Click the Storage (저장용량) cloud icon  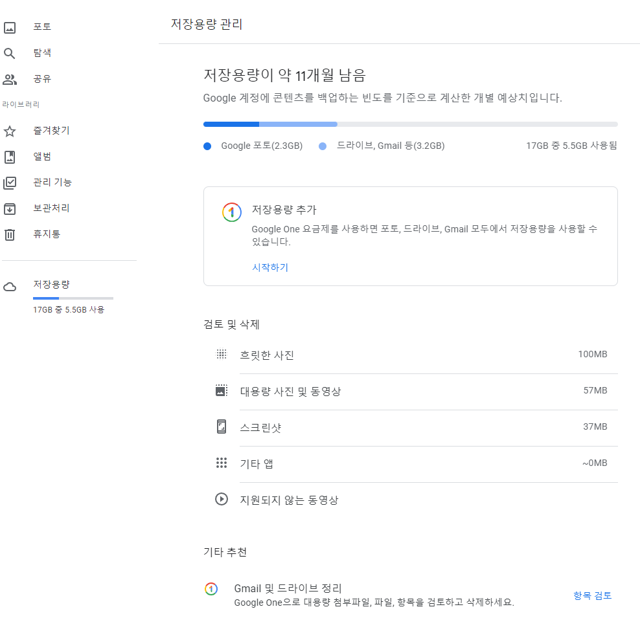[x=10, y=287]
